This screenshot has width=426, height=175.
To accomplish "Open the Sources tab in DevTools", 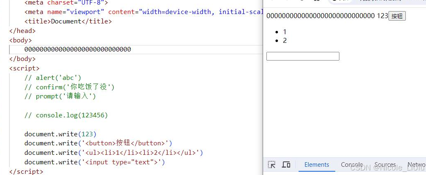I will point(385,165).
